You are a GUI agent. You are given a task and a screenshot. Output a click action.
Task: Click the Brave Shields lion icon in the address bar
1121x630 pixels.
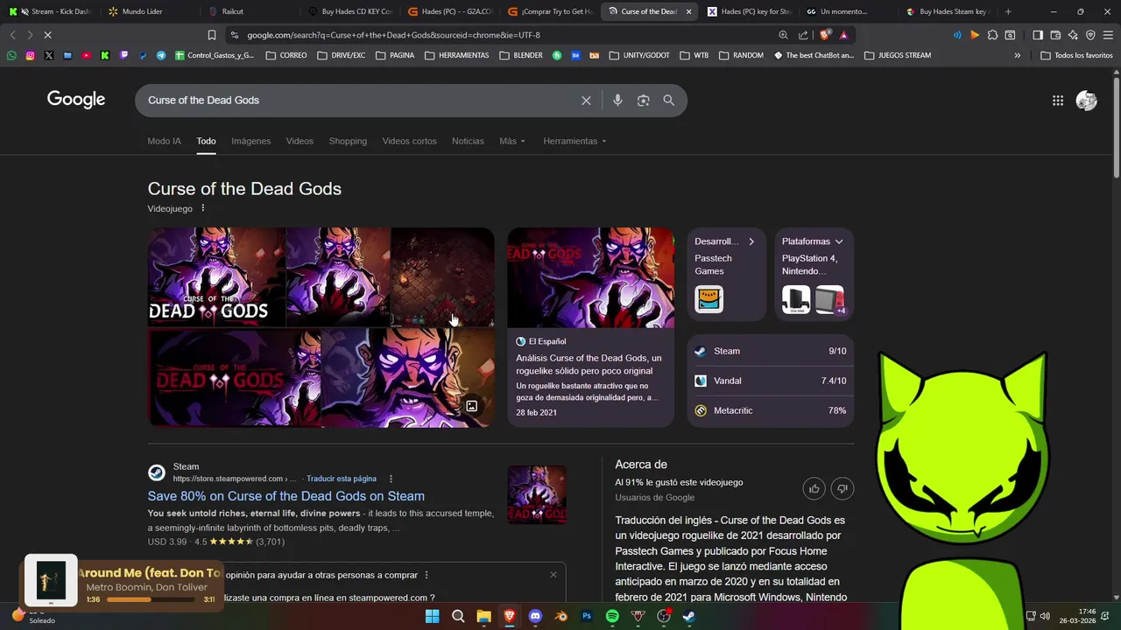(825, 35)
